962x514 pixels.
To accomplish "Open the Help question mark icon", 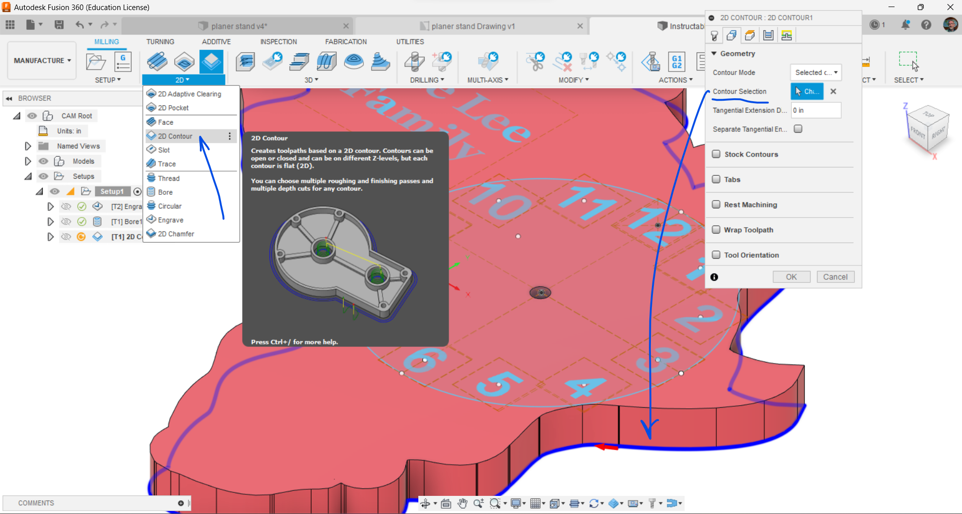I will [x=926, y=25].
